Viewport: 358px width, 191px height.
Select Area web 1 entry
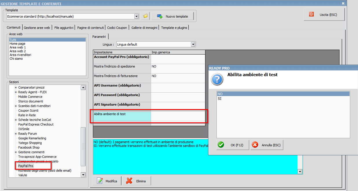(47, 47)
